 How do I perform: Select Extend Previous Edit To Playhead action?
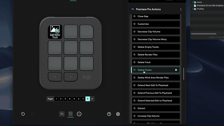156,93
